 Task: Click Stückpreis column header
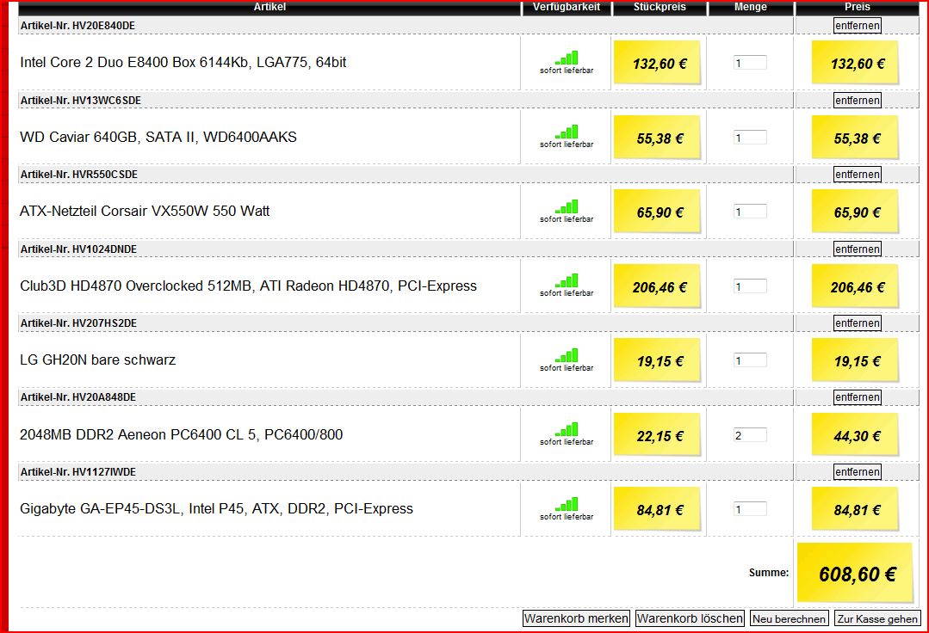tap(660, 7)
